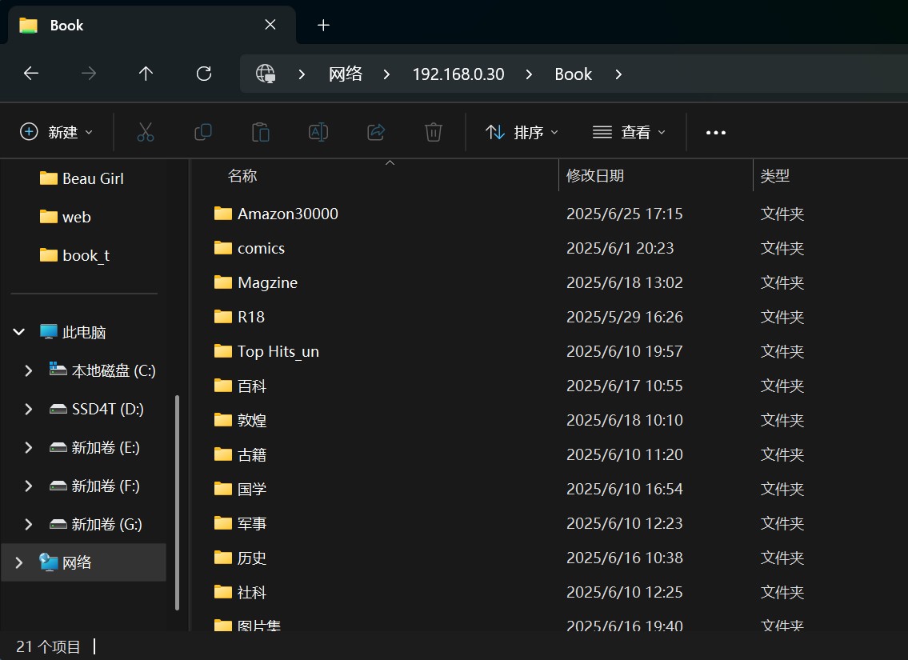
Task: Refresh the current folder view
Action: [x=204, y=74]
